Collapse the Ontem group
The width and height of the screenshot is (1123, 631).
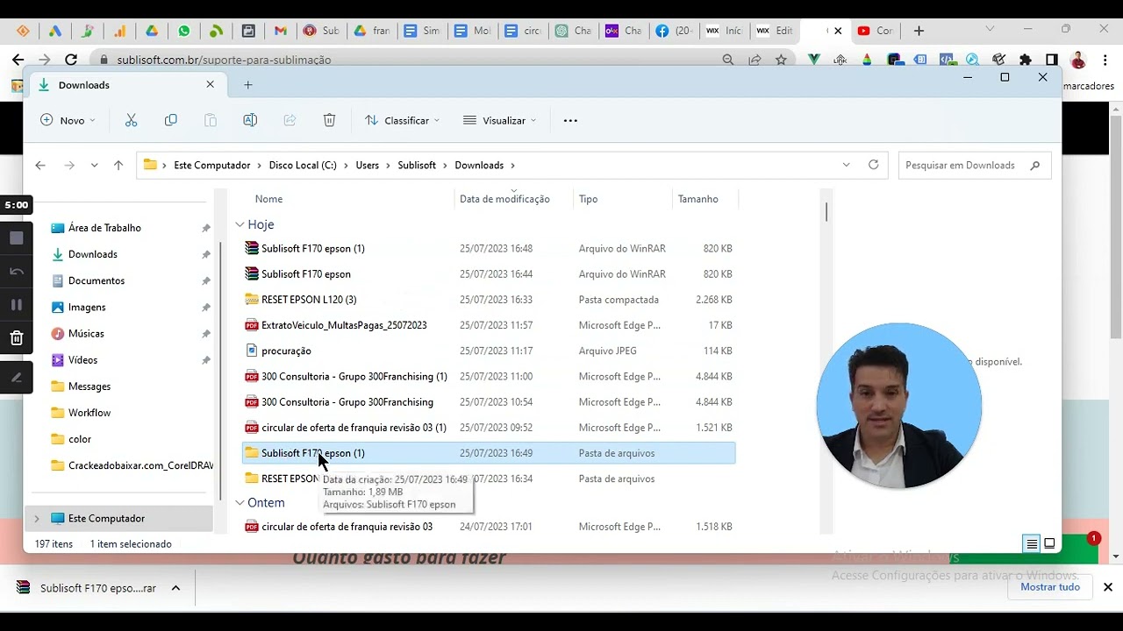pyautogui.click(x=240, y=503)
